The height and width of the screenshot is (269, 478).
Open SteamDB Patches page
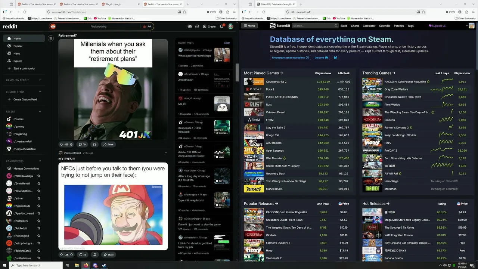coord(399,26)
